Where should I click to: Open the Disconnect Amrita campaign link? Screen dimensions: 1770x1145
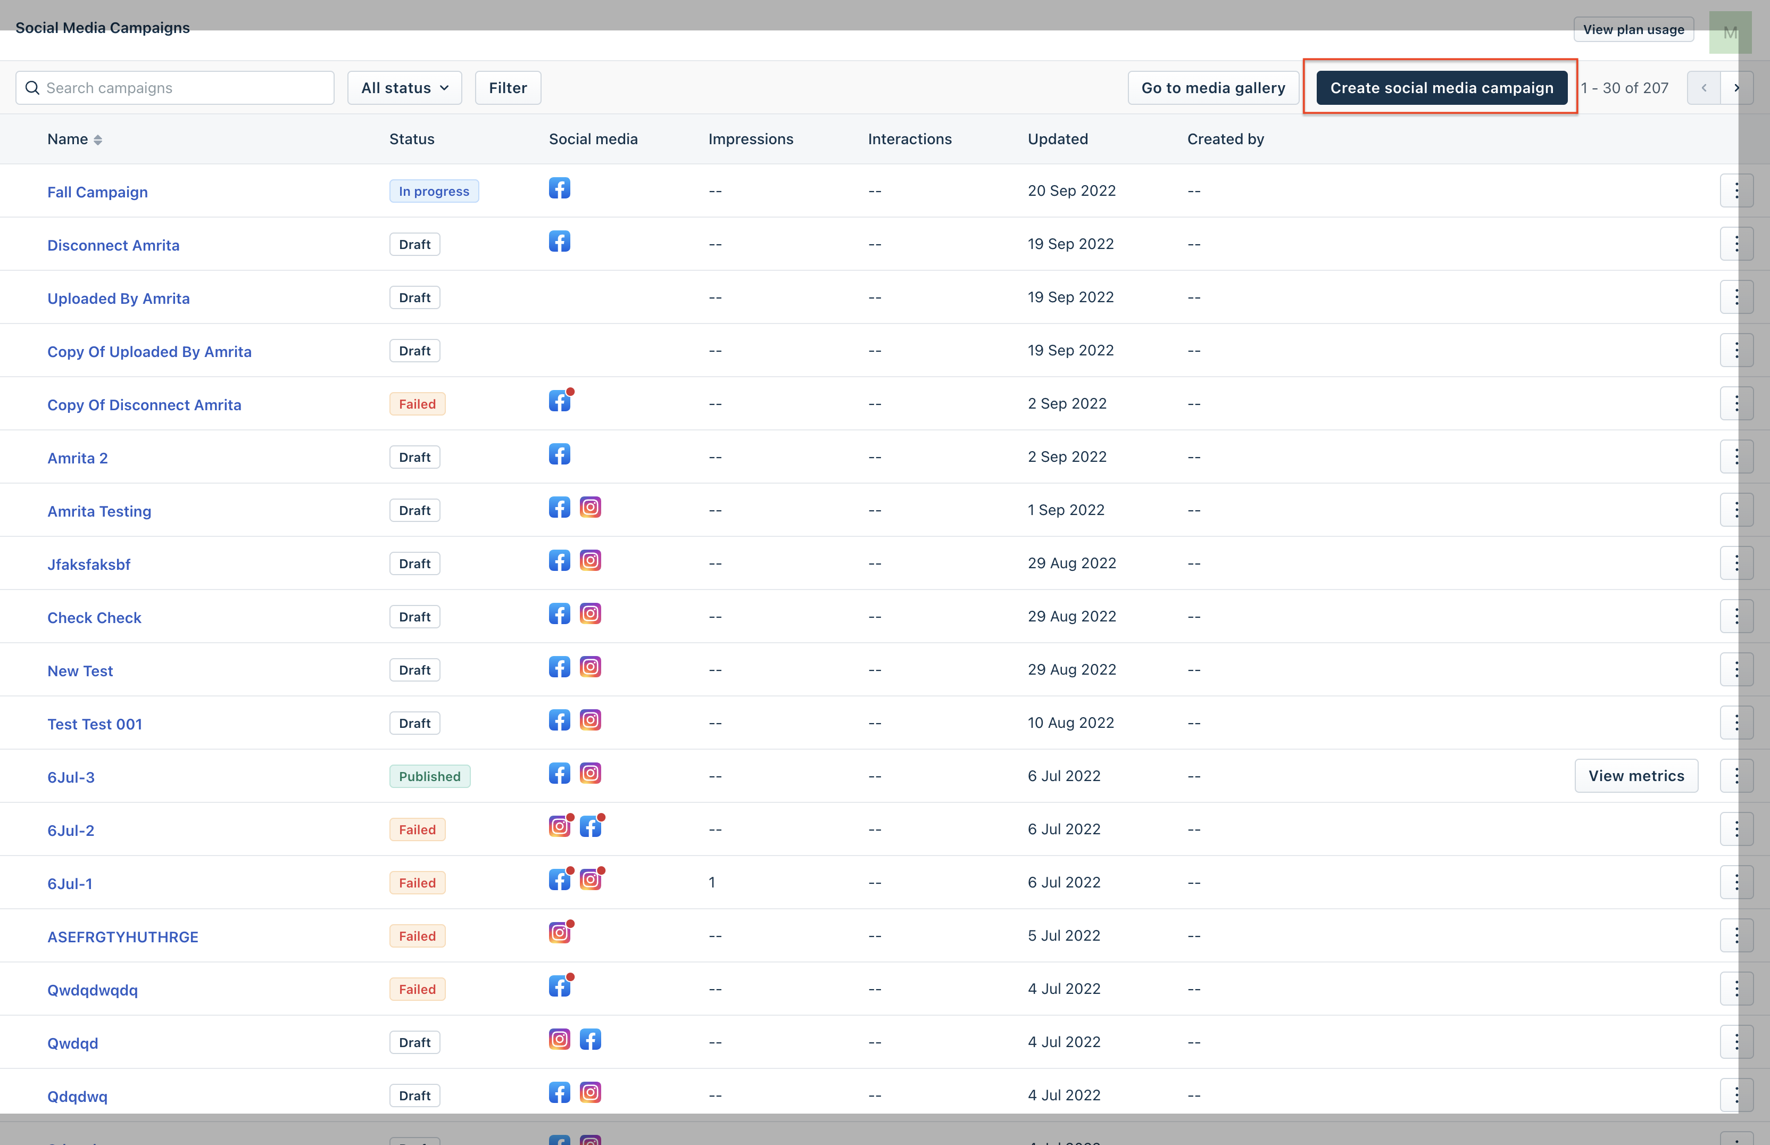click(113, 245)
